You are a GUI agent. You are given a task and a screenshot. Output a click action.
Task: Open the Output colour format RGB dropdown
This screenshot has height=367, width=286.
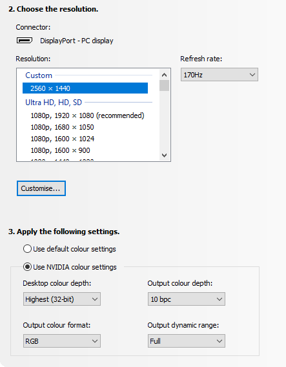pyautogui.click(x=62, y=341)
